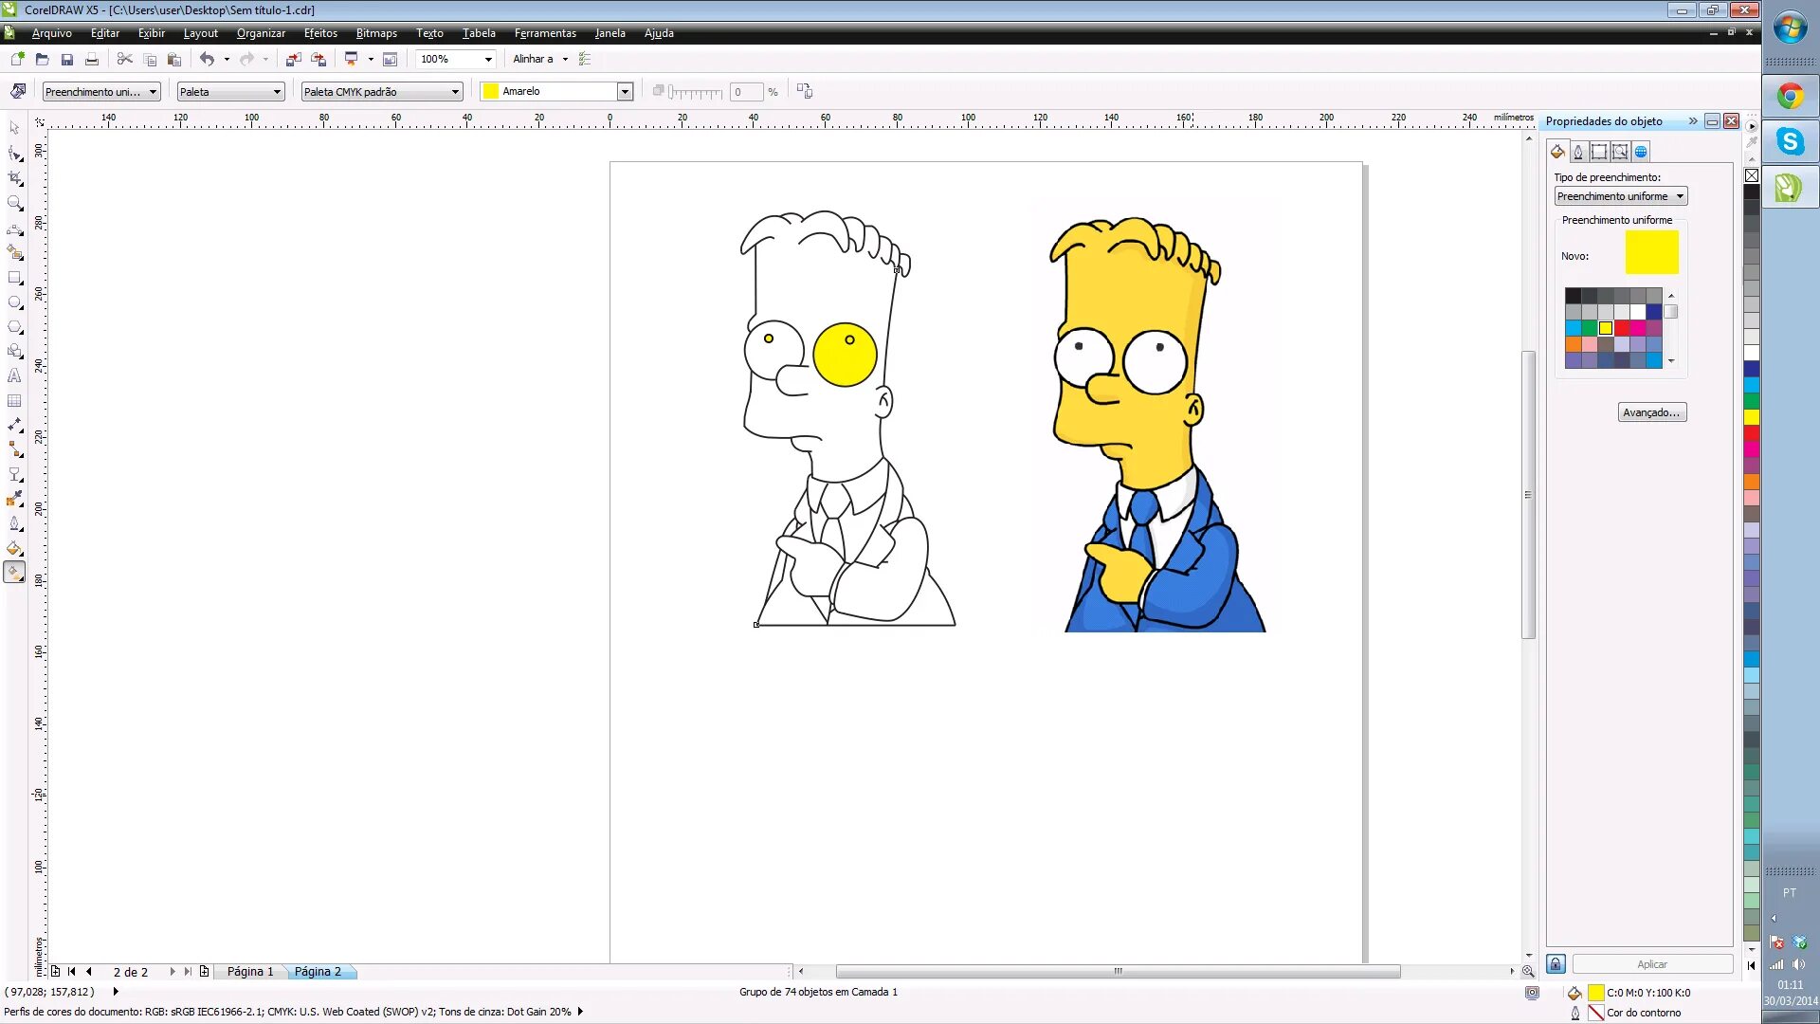Open the Outline pen tab in properties
This screenshot has height=1024, width=1820.
(x=1578, y=152)
